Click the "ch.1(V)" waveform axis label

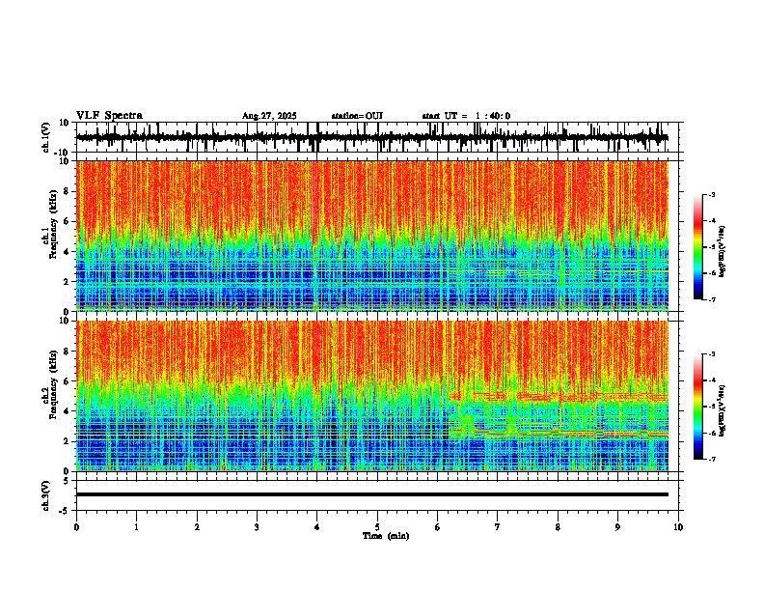46,137
